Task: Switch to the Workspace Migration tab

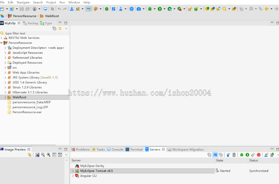Action: (186, 149)
